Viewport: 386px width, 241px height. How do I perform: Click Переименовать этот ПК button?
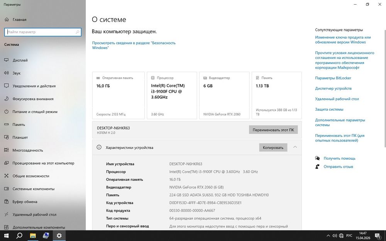click(x=273, y=130)
